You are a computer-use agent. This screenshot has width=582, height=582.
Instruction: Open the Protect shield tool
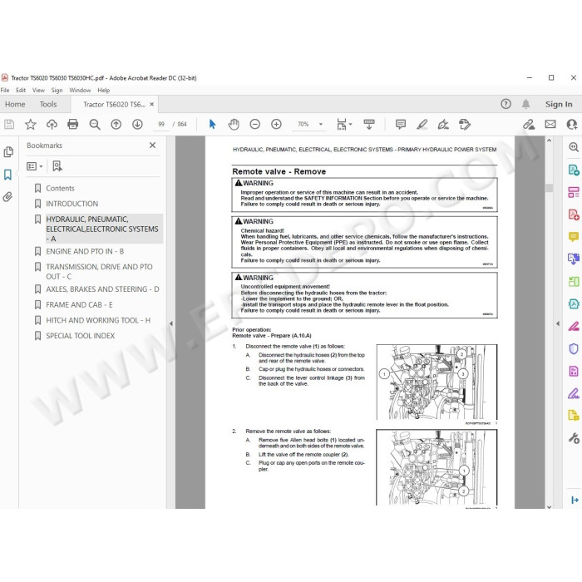click(574, 348)
